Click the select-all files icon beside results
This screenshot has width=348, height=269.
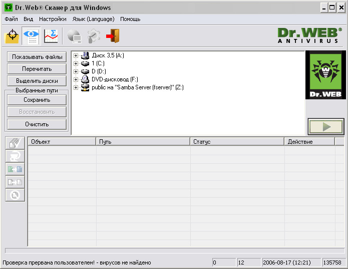click(15, 143)
